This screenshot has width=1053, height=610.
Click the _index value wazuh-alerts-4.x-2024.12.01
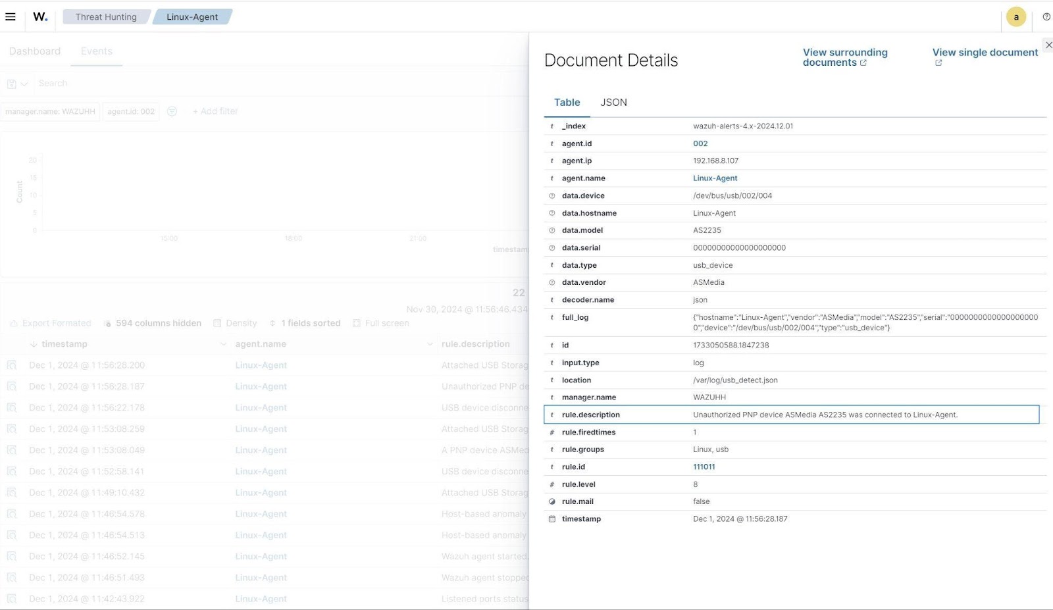point(743,126)
